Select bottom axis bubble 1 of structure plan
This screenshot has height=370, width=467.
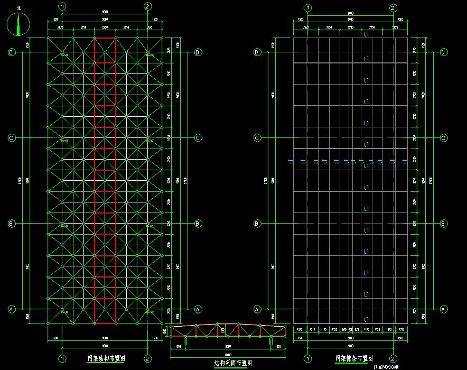click(62, 359)
